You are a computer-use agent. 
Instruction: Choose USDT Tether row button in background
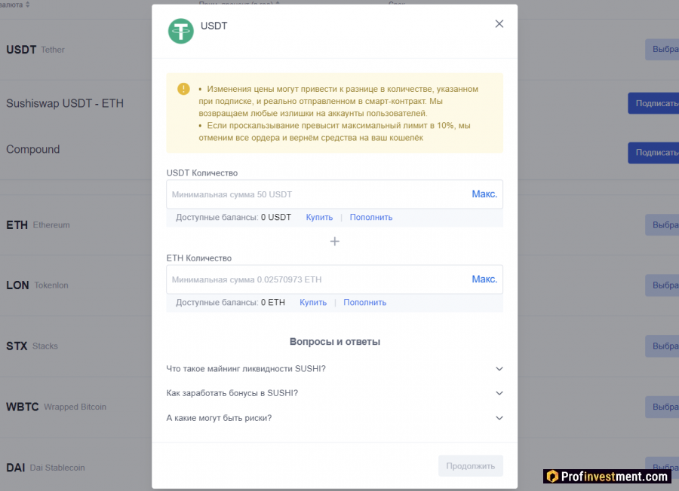pyautogui.click(x=662, y=49)
